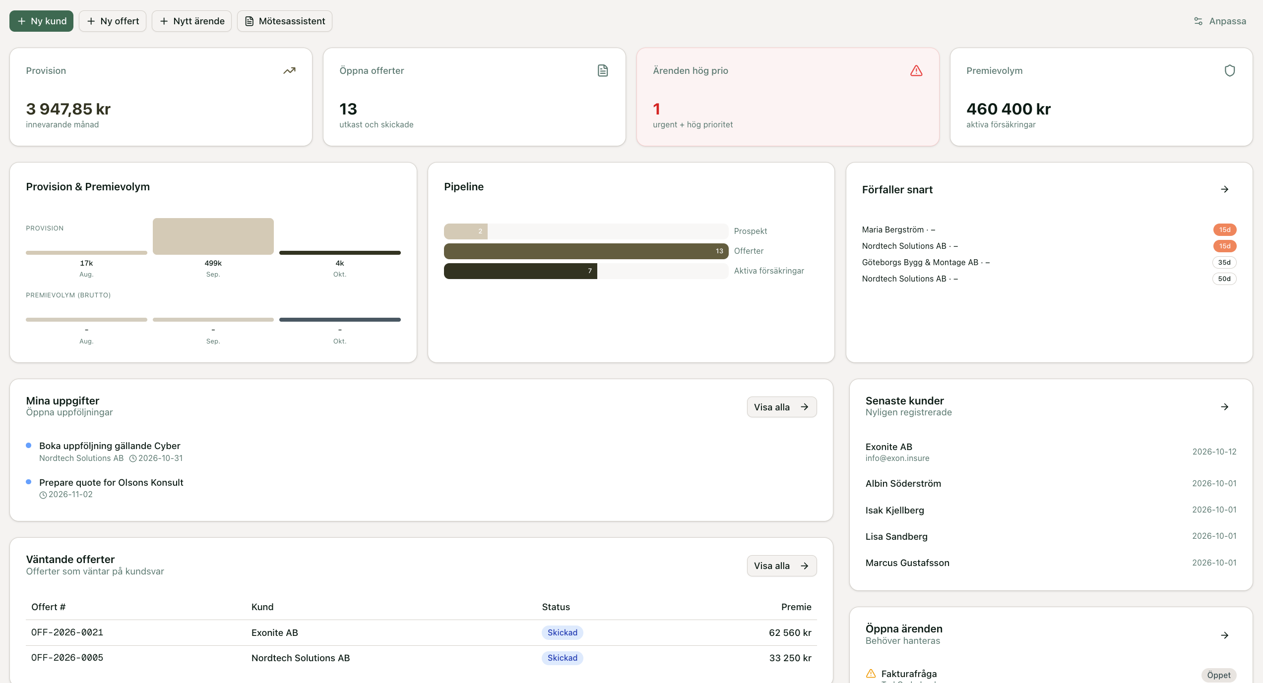Open quote OFF-2026-0021
Screen dimensions: 1263x683
pyautogui.click(x=67, y=632)
